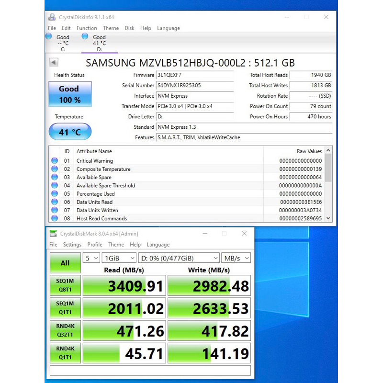Click the CrystalDiskInfo title bar application icon
The width and height of the screenshot is (383, 383).
(x=52, y=17)
